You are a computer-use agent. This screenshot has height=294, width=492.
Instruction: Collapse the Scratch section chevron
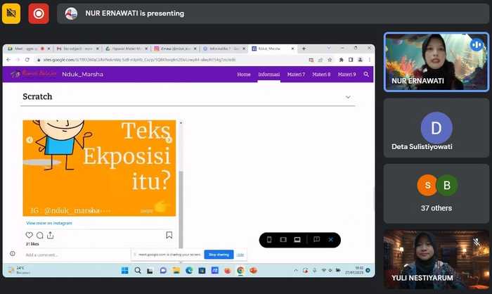(348, 97)
